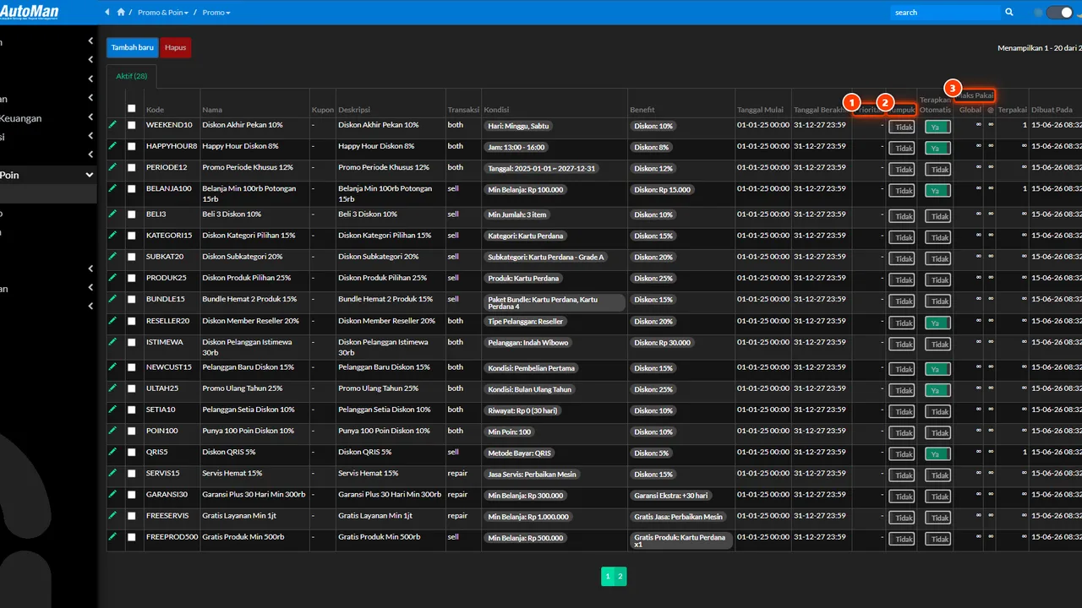Click edit pencil beside GARANSI30
The width and height of the screenshot is (1082, 608).
112,493
